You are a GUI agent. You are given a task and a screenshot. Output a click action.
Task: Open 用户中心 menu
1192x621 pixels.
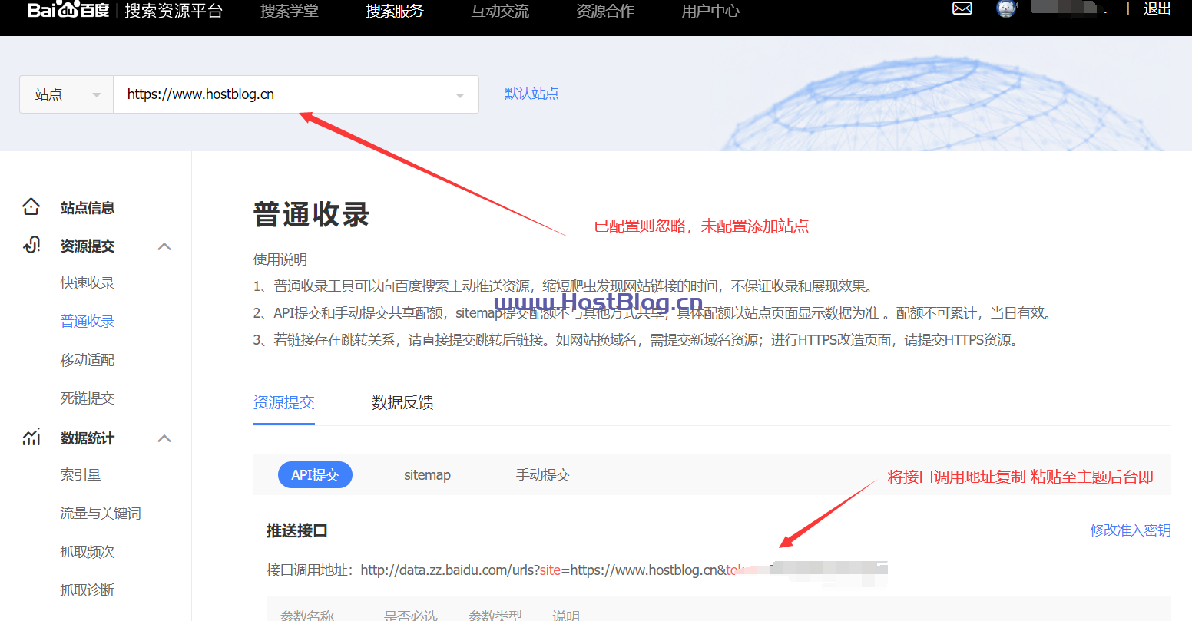click(710, 11)
